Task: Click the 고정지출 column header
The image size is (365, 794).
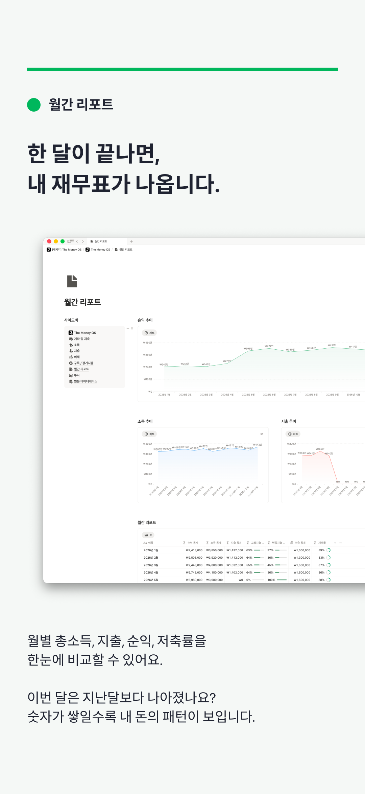Action: point(255,543)
